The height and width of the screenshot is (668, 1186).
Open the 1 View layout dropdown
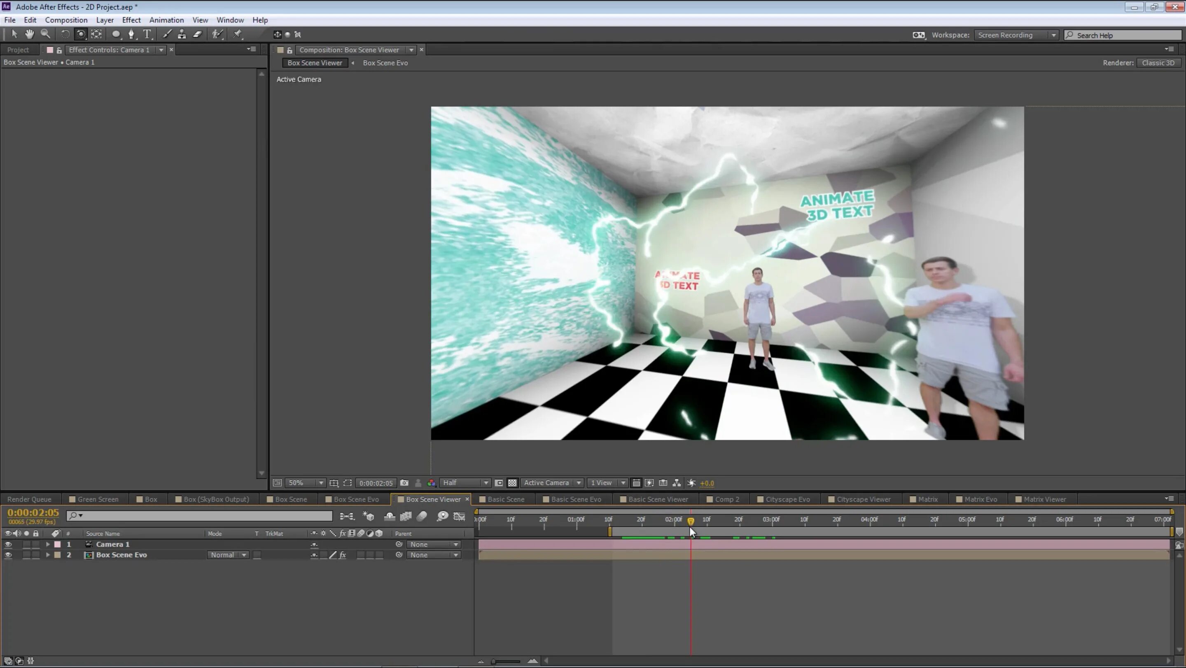[608, 483]
